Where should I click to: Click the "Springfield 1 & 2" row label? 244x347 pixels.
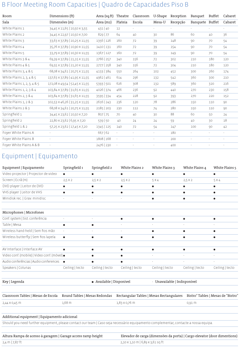coord(15,127)
